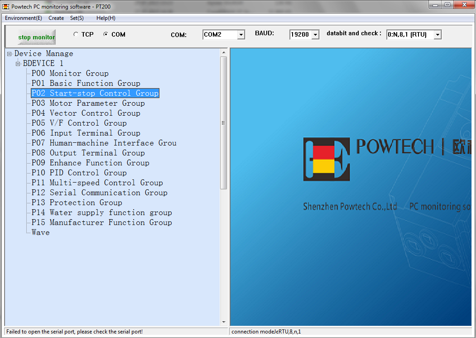The height and width of the screenshot is (338, 476).
Task: Select P15 Manufacturer Function Group
Action: 102,223
